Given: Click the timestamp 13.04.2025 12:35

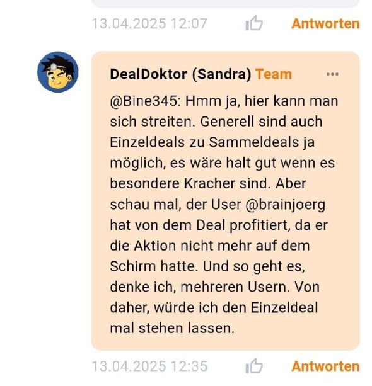Looking at the screenshot, I should coord(149,366).
